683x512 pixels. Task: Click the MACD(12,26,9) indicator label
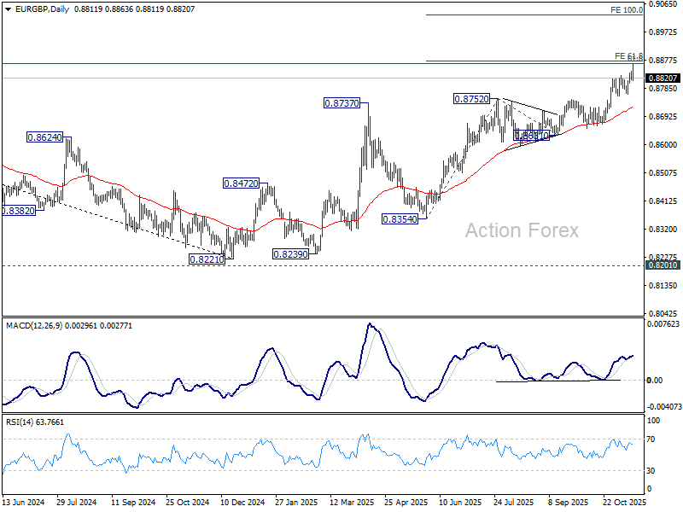[34, 326]
